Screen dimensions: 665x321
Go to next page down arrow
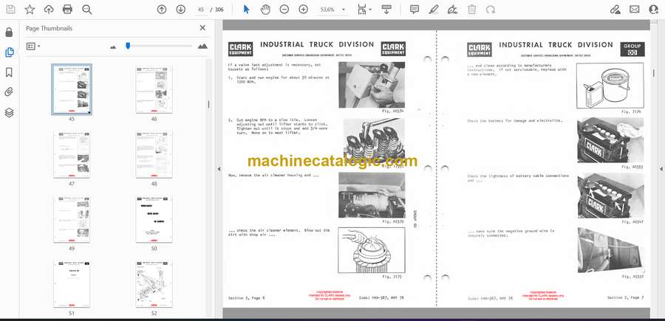pos(181,10)
